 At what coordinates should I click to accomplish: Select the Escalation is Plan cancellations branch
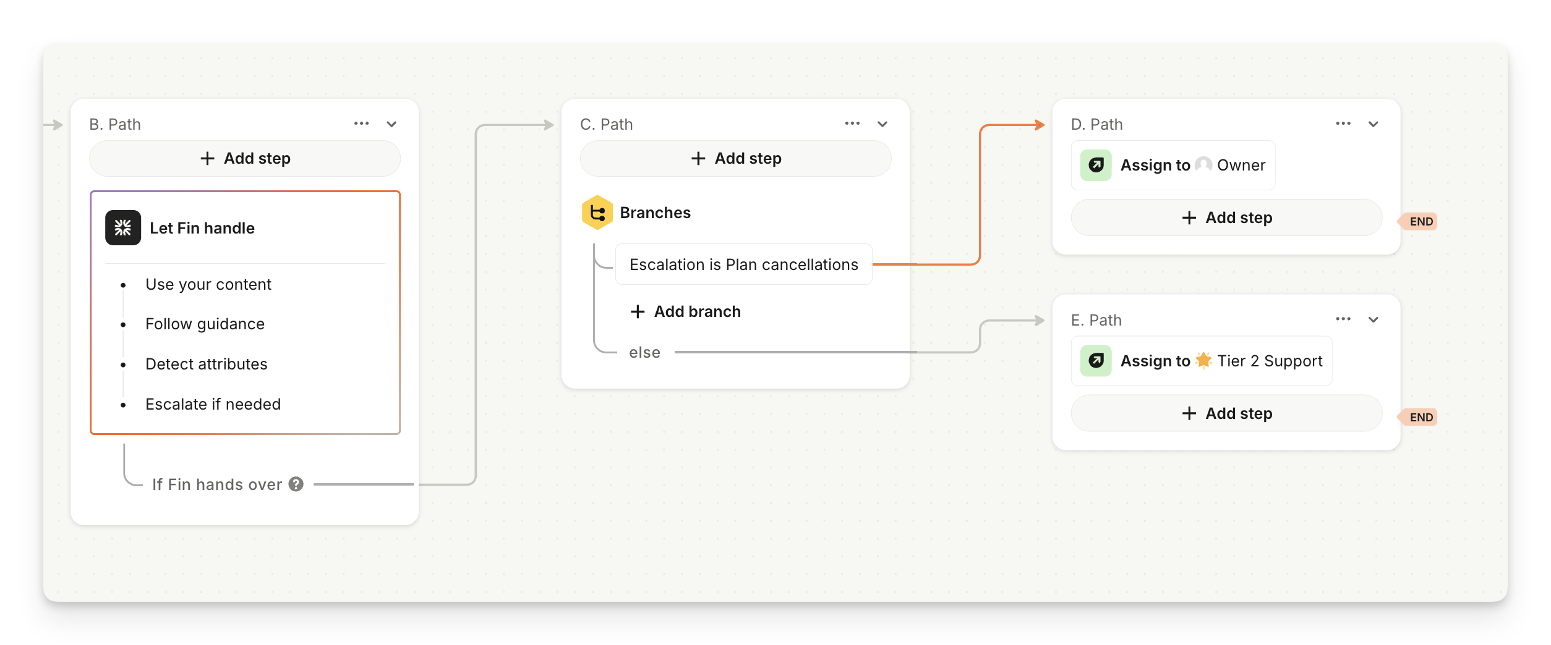point(743,264)
